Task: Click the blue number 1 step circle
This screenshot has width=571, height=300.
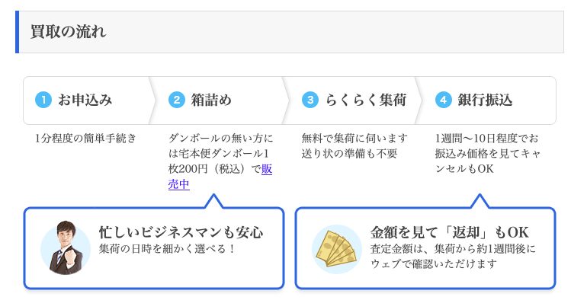Action: point(43,100)
